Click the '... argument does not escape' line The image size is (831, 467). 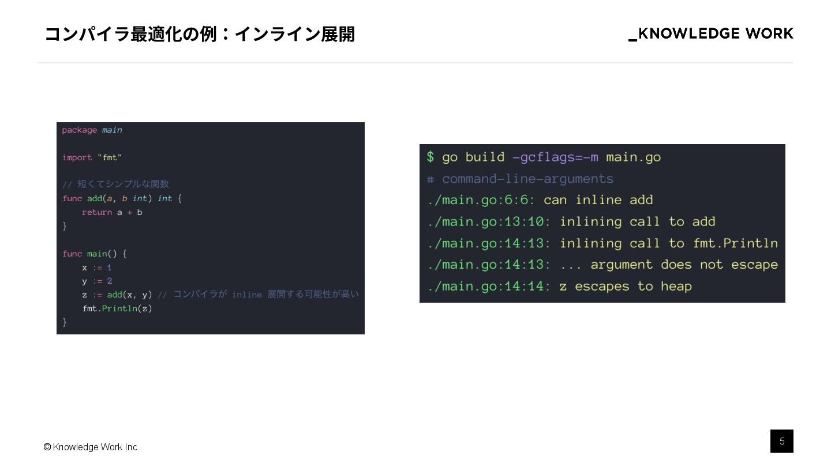[x=603, y=265]
